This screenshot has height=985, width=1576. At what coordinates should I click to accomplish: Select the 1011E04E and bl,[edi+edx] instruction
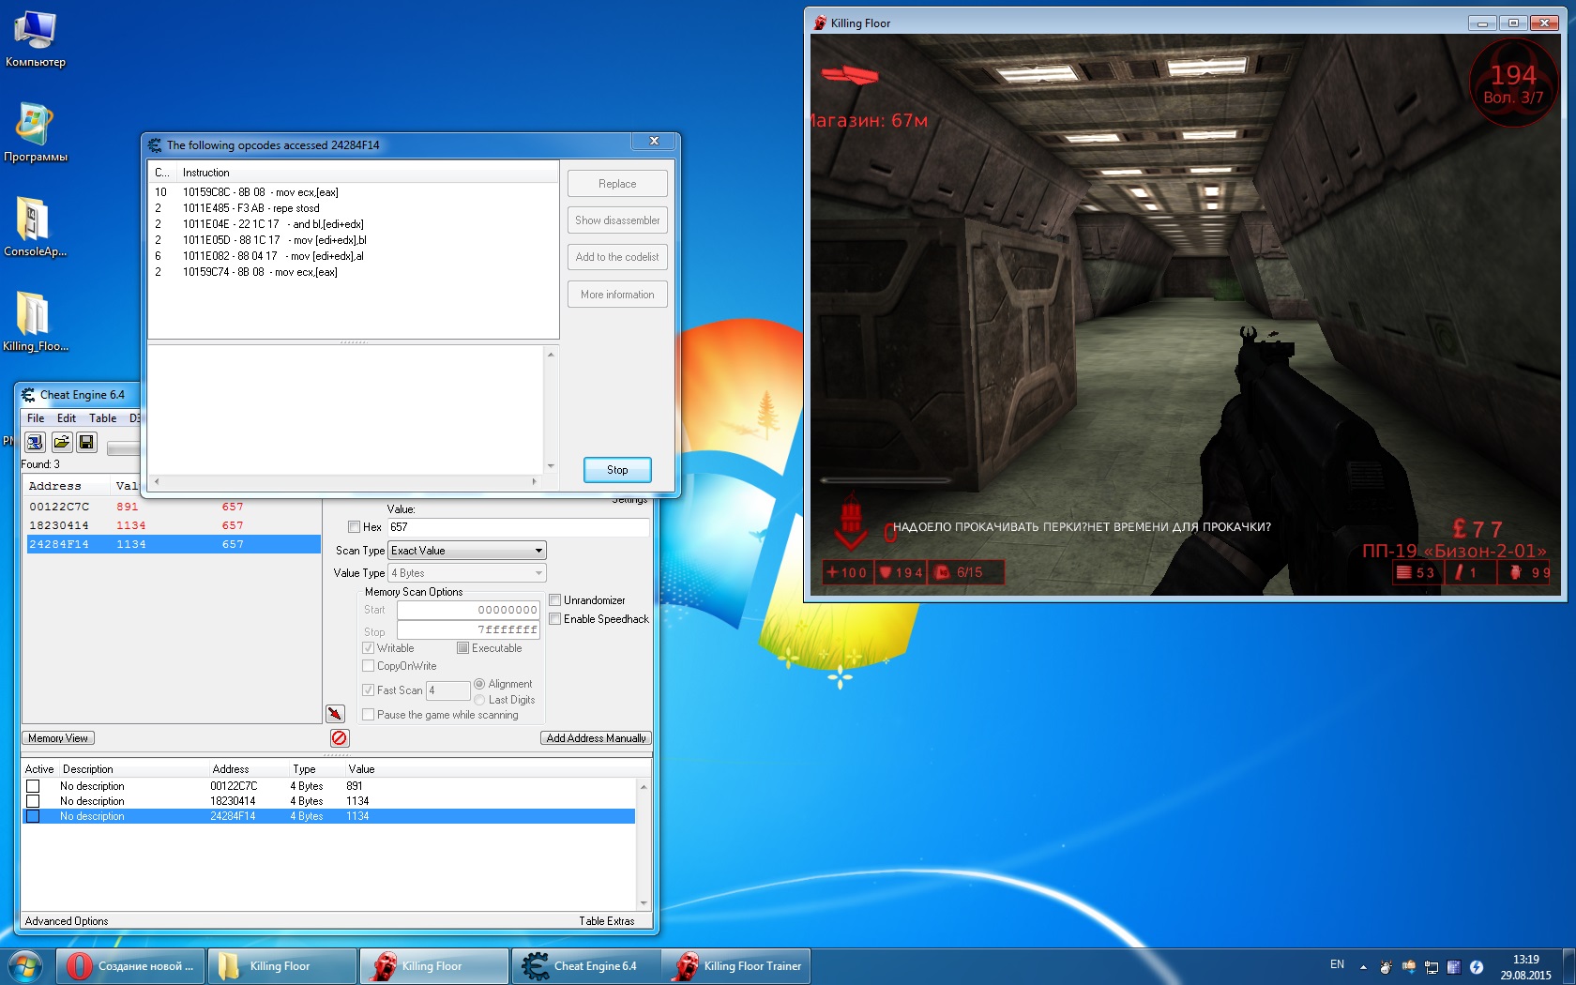[x=353, y=224]
